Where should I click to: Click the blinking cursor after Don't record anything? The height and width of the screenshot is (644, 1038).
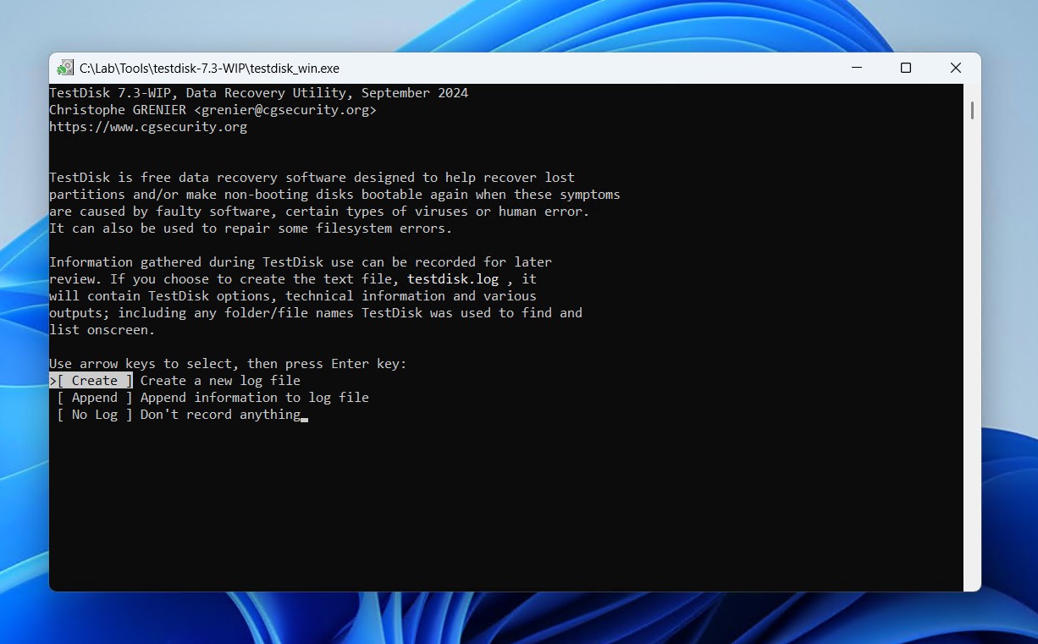point(305,416)
